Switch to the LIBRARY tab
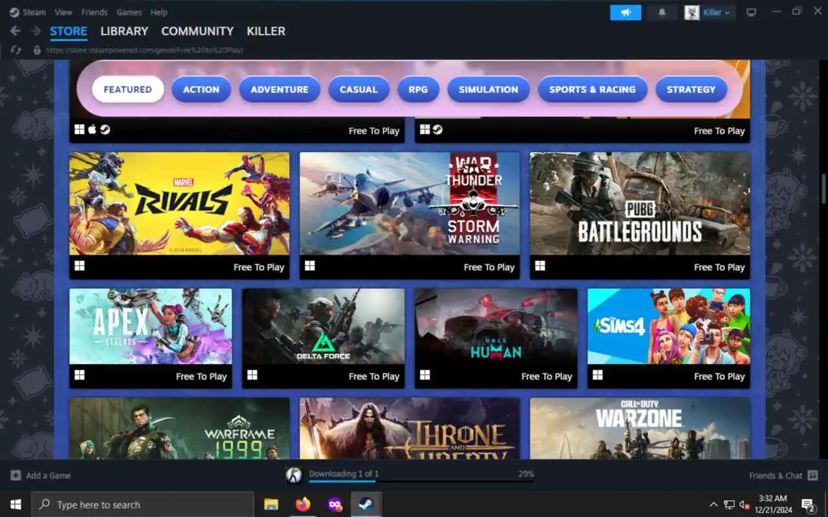The width and height of the screenshot is (828, 517). coord(124,31)
